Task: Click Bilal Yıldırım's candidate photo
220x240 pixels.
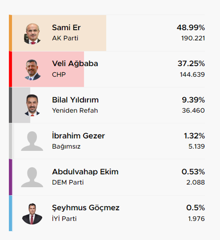Action: [32, 105]
